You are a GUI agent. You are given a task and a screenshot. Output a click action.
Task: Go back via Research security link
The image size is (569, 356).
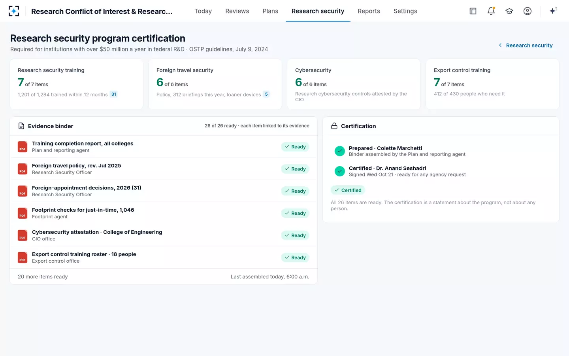point(529,45)
